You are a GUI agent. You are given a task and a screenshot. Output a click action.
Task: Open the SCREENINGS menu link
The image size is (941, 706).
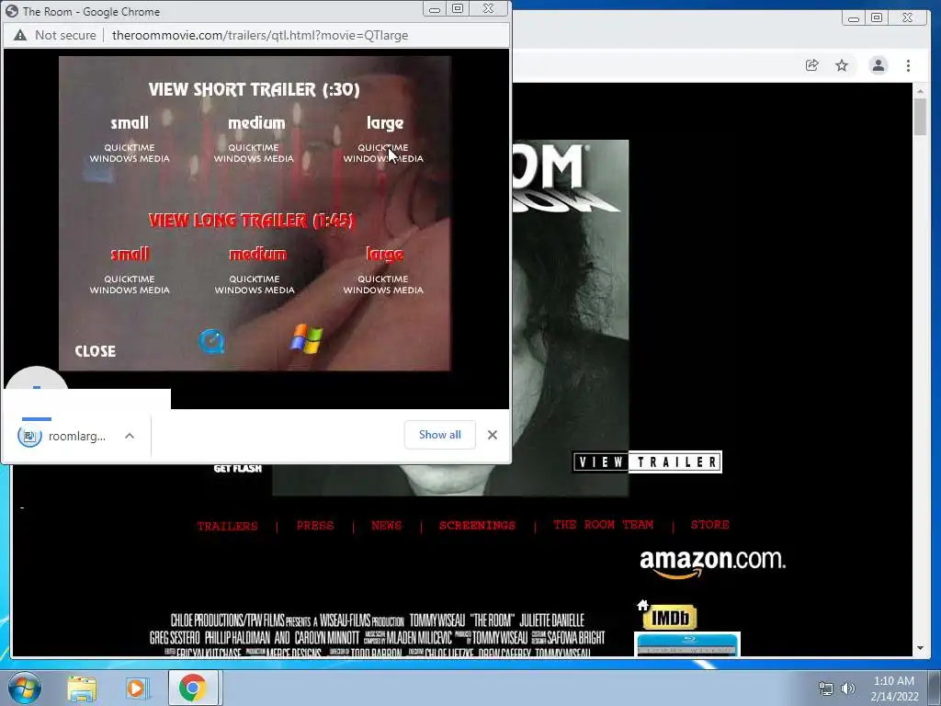[477, 525]
